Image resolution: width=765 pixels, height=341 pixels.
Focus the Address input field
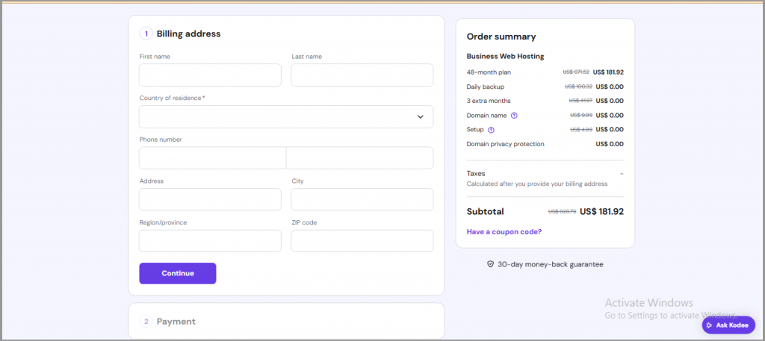click(210, 199)
